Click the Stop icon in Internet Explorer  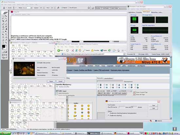click(x=73, y=50)
